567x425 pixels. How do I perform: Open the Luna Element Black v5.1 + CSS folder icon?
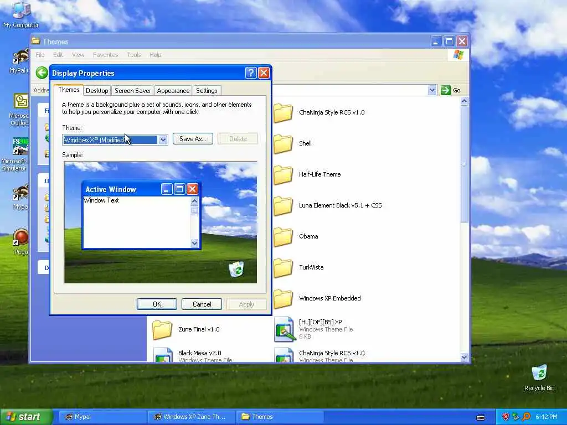tap(283, 206)
